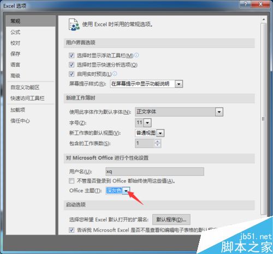Click the 用户名 text field
Screen dimensions: 273x254
tap(155, 172)
